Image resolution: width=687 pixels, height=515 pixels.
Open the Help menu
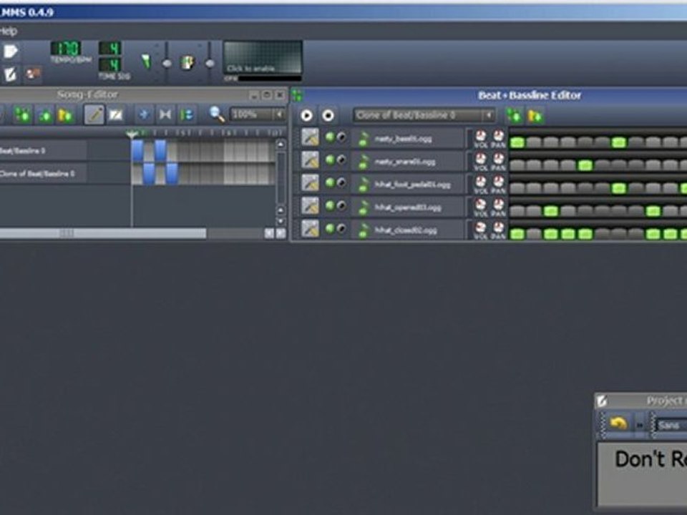(x=8, y=31)
